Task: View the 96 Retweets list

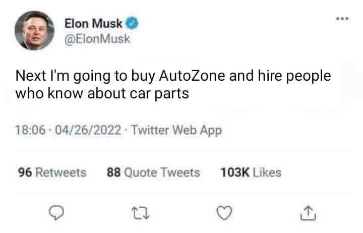Action: coord(52,173)
